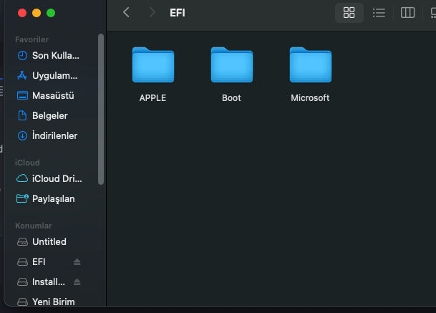Screen dimensions: 436x313
Task: Switch to icon grid view
Action: [x=349, y=13]
